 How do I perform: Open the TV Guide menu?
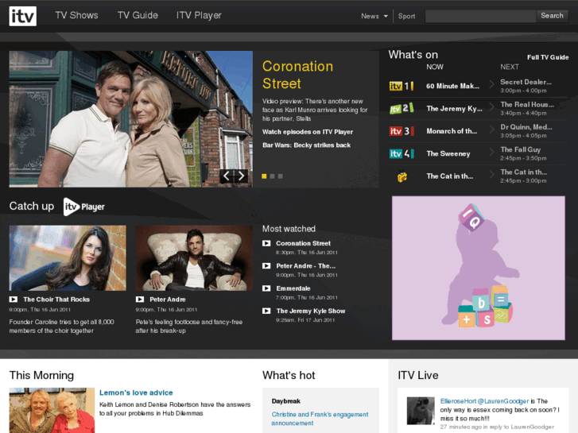(138, 15)
